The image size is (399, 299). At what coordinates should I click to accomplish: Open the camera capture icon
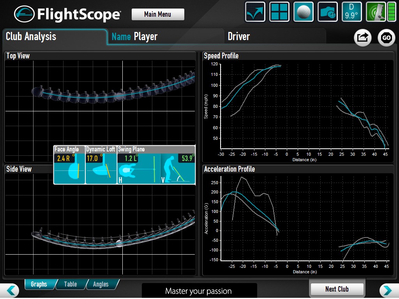click(x=328, y=12)
